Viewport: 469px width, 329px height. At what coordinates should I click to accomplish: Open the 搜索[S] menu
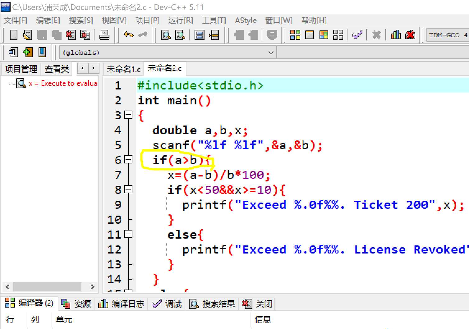click(x=81, y=21)
